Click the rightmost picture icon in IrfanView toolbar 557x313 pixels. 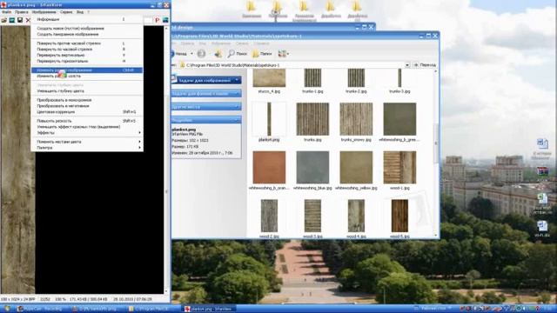tap(165, 20)
